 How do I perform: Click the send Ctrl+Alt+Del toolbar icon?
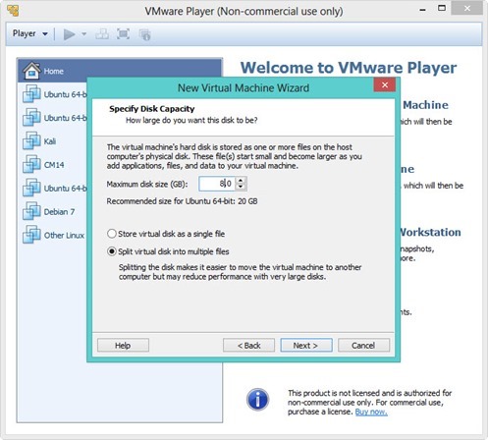pyautogui.click(x=102, y=34)
